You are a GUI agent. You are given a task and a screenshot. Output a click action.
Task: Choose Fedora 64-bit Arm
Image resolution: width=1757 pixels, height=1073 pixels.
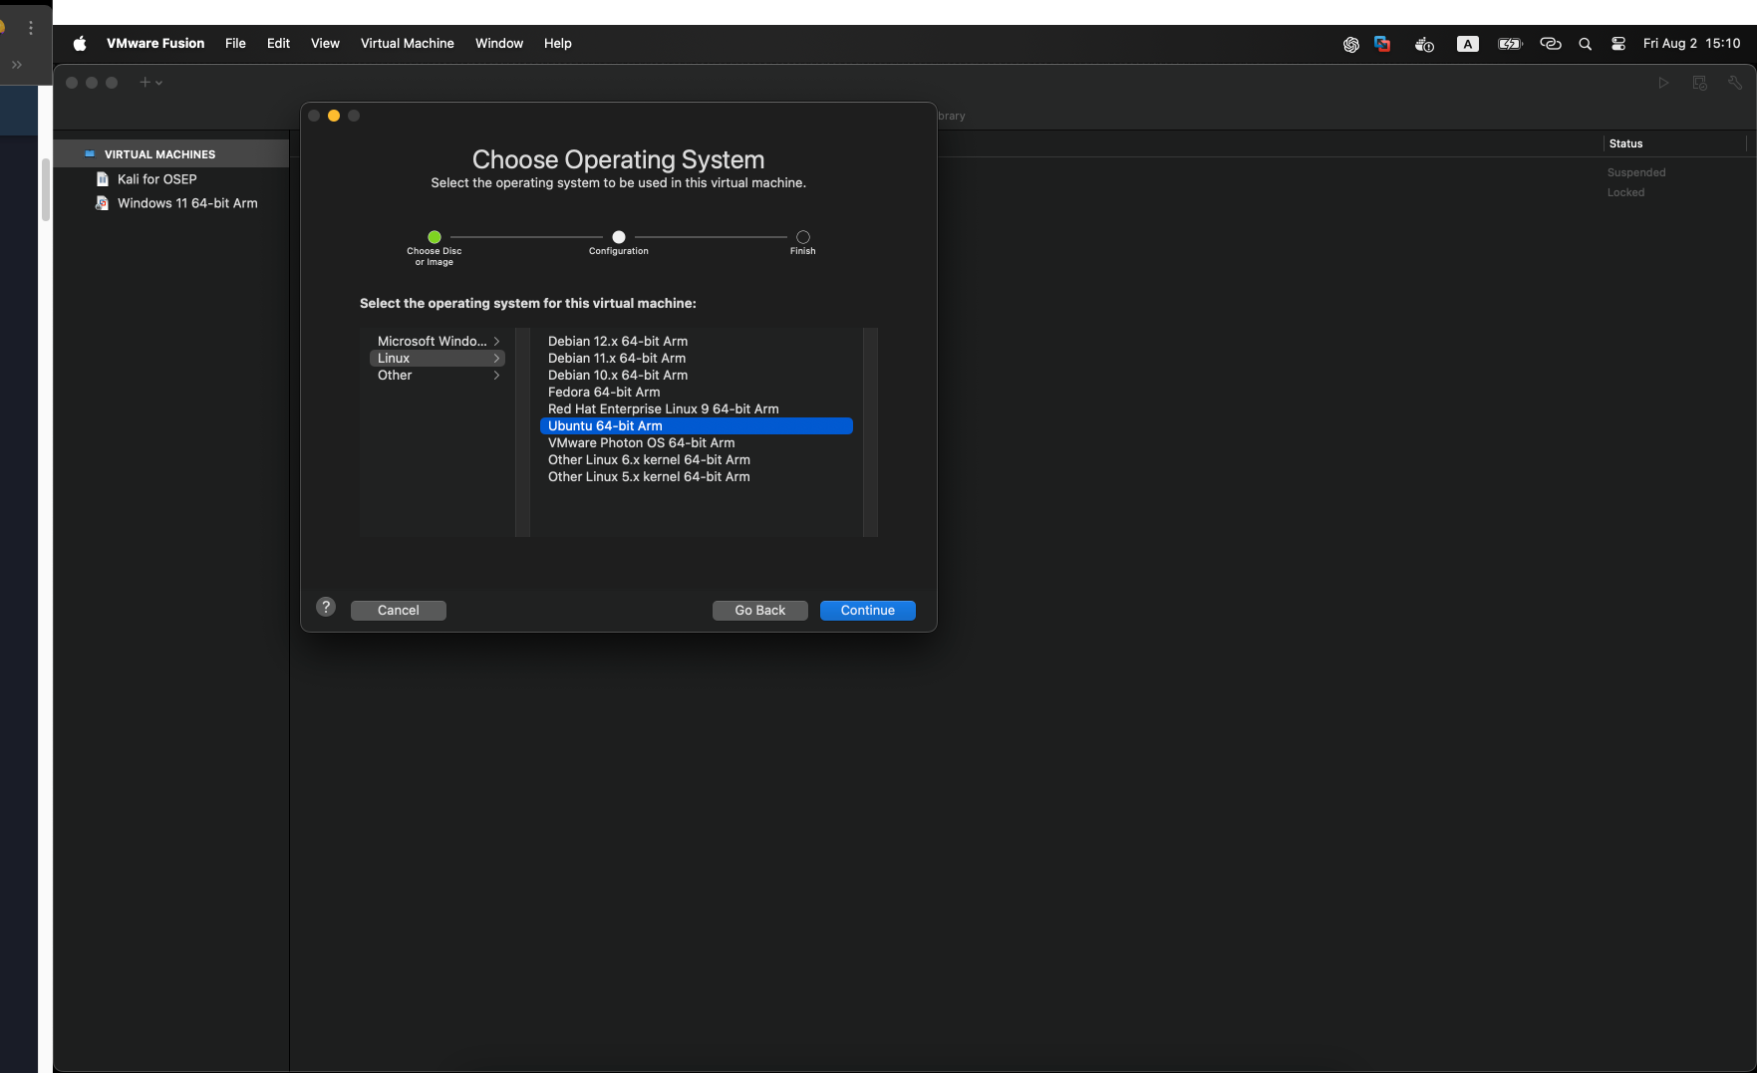click(x=696, y=392)
